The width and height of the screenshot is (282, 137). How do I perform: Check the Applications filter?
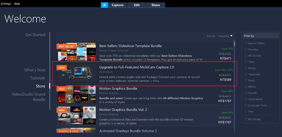click(246, 99)
